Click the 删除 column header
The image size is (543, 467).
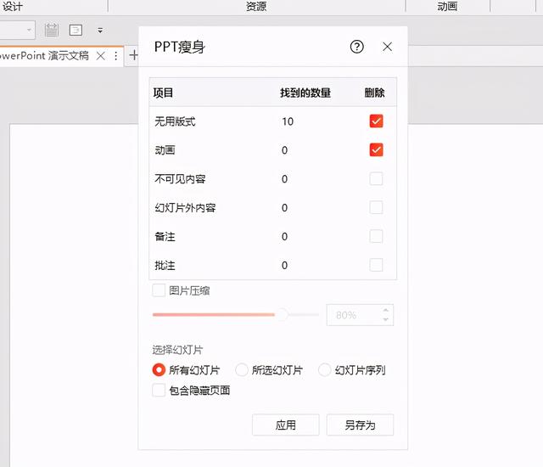pyautogui.click(x=375, y=93)
